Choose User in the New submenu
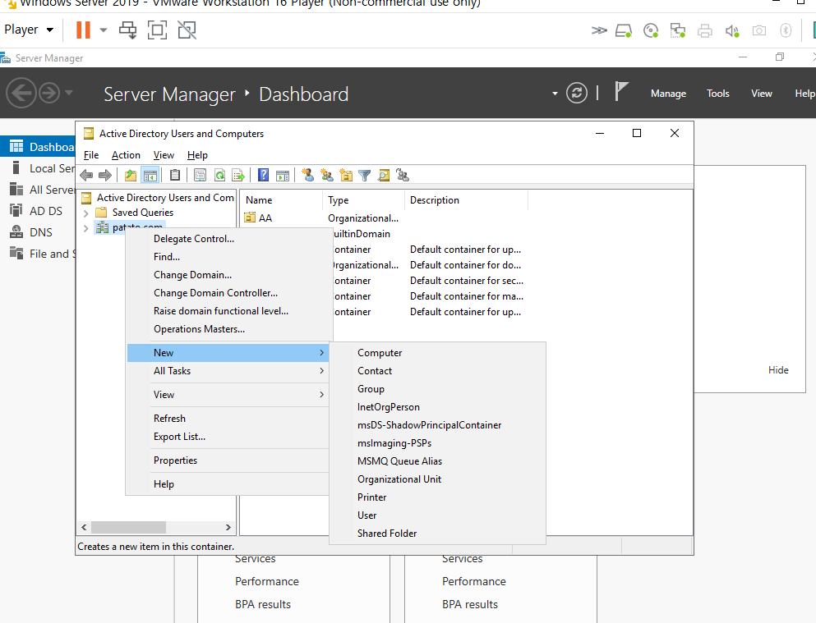Screen dimensions: 816x623 pyautogui.click(x=437, y=515)
